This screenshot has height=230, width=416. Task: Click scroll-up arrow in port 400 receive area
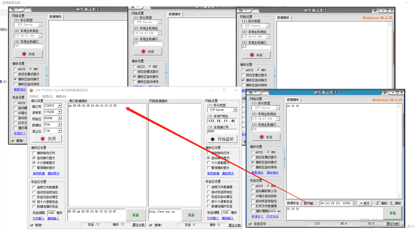389,24
